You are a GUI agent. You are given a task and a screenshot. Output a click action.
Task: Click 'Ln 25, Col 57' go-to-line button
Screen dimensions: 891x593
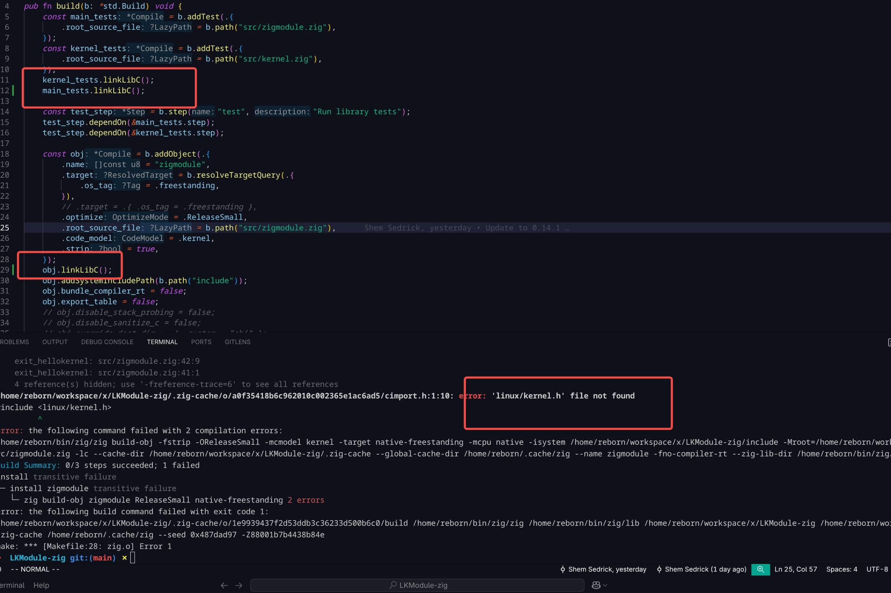[795, 569]
